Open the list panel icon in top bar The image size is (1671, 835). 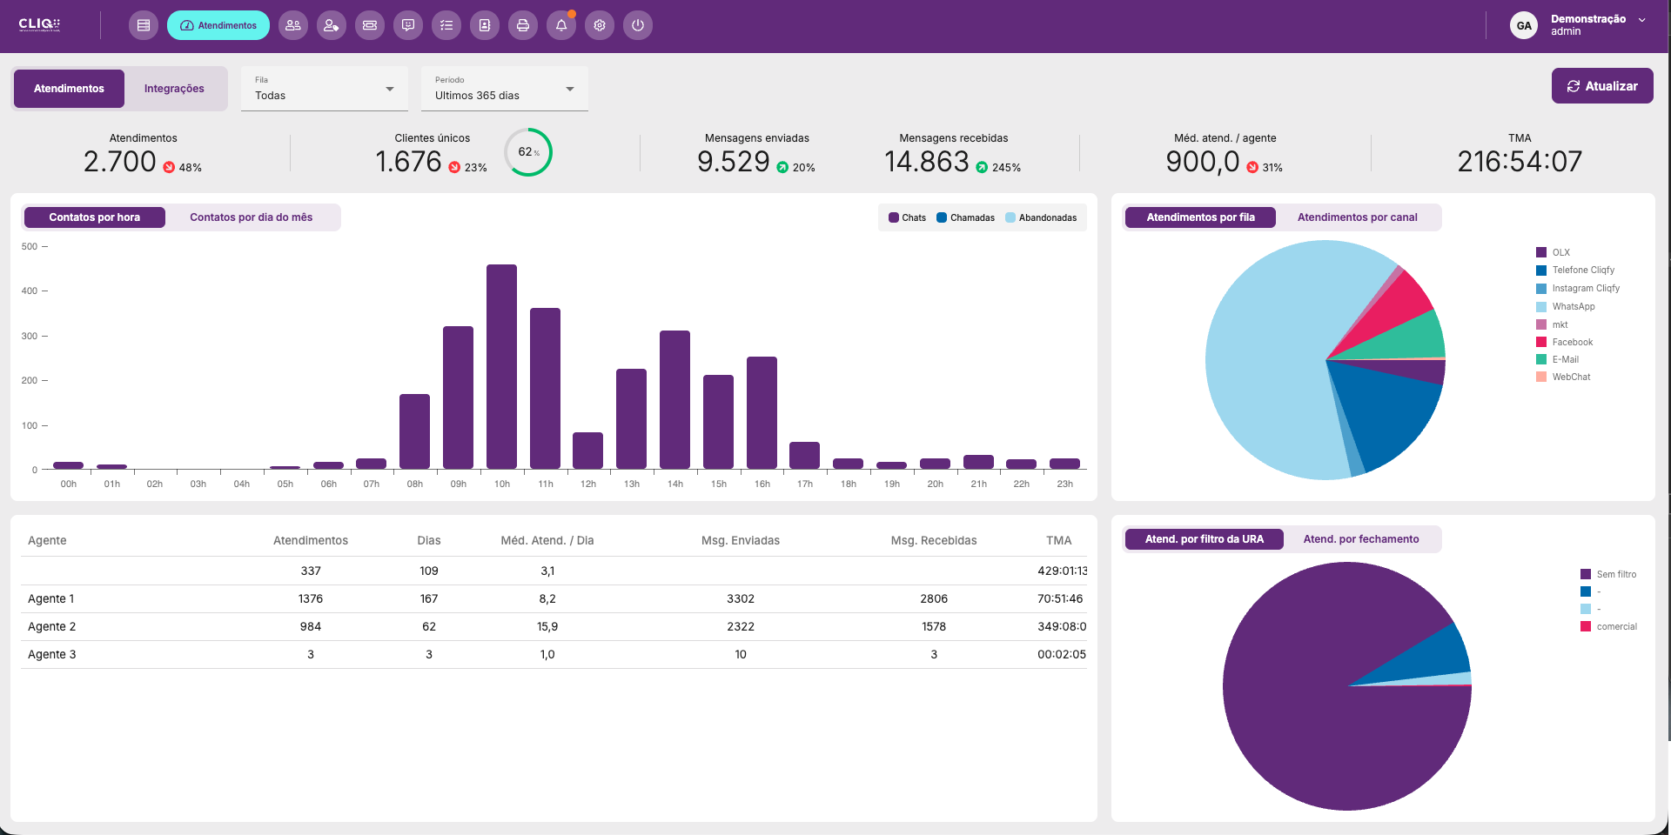[x=144, y=25]
